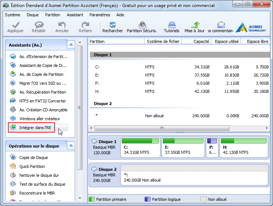Open As. Récupération Partition icon
Viewport: 273px width, 206px height.
tap(13, 92)
